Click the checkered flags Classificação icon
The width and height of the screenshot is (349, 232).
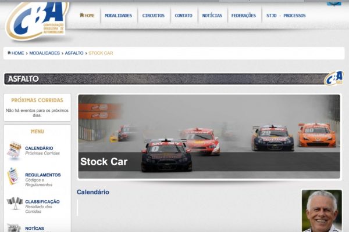(14, 203)
